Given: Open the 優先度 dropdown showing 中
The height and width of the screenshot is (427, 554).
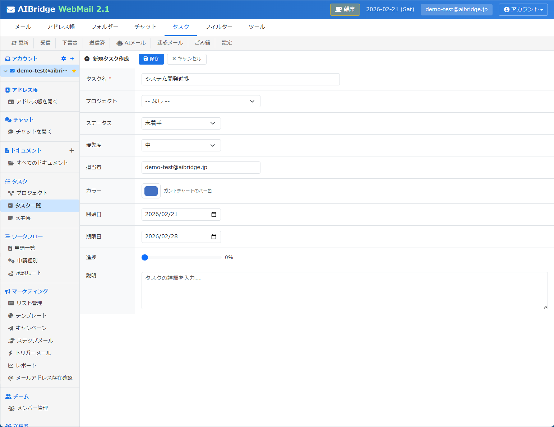Looking at the screenshot, I should [181, 145].
